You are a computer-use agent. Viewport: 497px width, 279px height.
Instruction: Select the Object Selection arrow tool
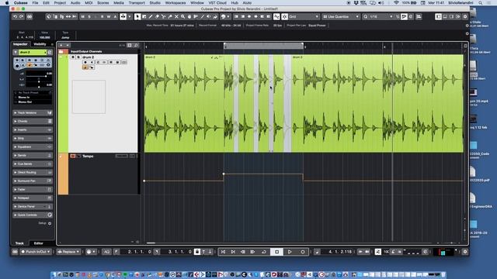point(137,16)
